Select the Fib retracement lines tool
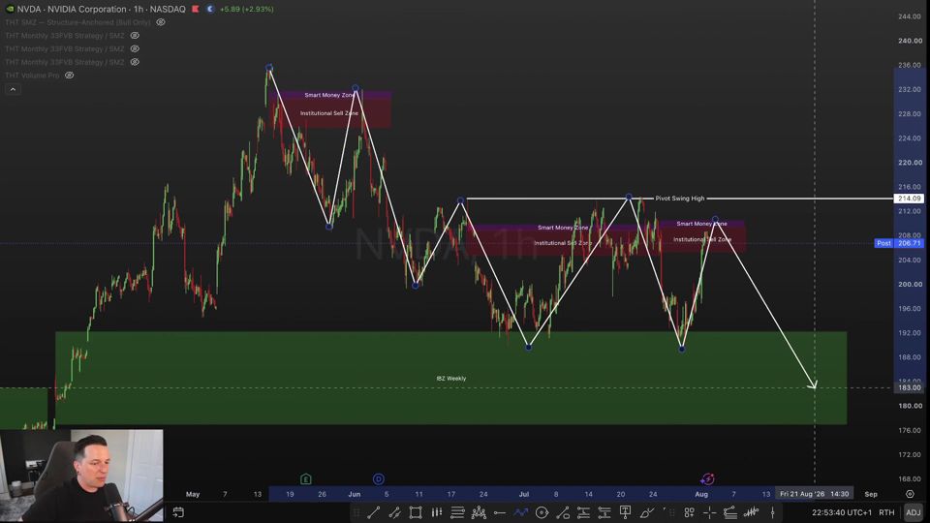The width and height of the screenshot is (930, 523). (x=457, y=512)
